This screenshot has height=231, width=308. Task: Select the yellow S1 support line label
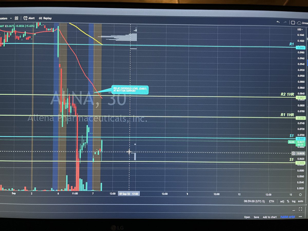coord(291,159)
